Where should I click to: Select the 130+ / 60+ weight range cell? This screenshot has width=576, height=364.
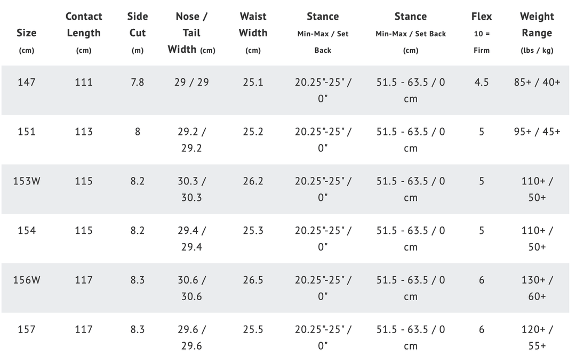pyautogui.click(x=537, y=288)
